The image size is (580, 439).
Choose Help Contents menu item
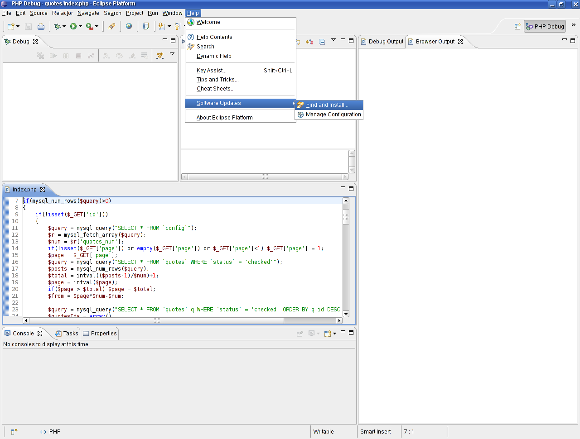click(241, 37)
